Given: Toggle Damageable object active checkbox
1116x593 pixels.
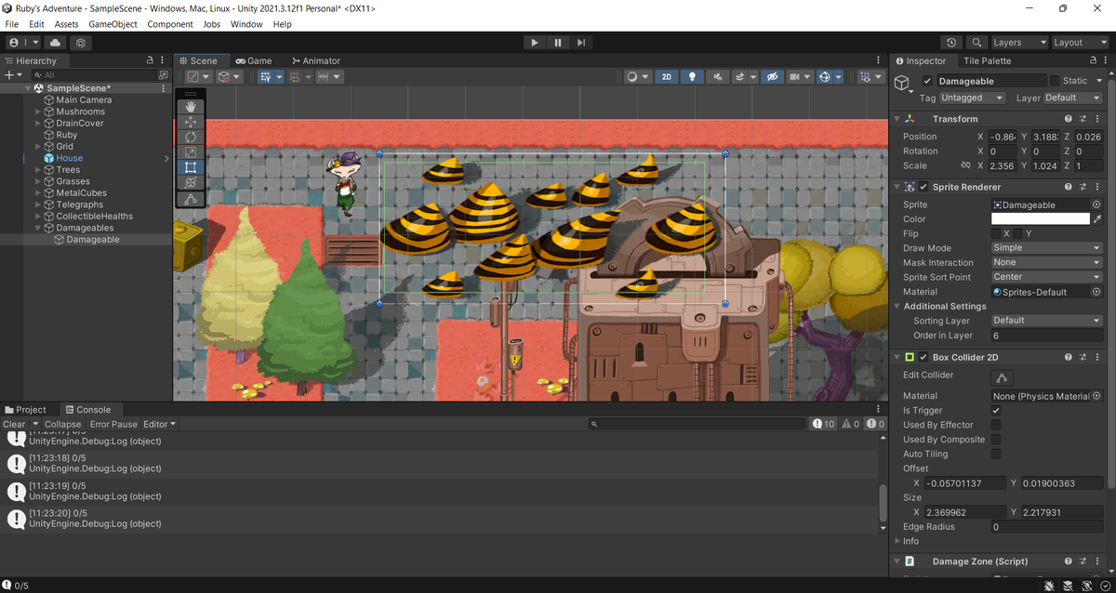Looking at the screenshot, I should pos(927,81).
